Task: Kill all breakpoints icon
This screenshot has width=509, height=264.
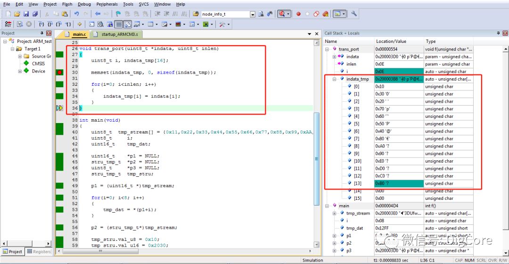Action: pyautogui.click(x=325, y=14)
